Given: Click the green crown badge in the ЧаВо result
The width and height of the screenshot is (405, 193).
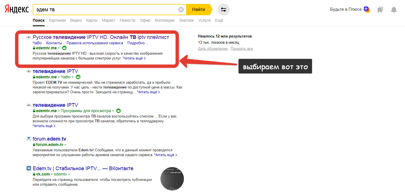Looking at the screenshot, I should point(78,77).
